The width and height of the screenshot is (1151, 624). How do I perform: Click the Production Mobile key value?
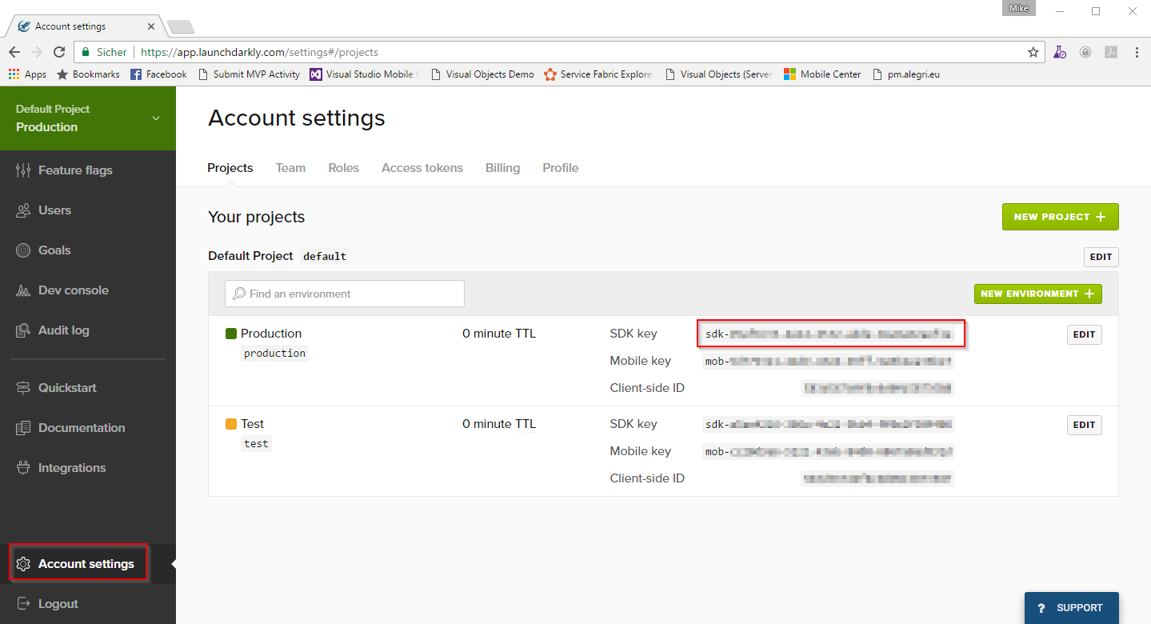click(829, 361)
